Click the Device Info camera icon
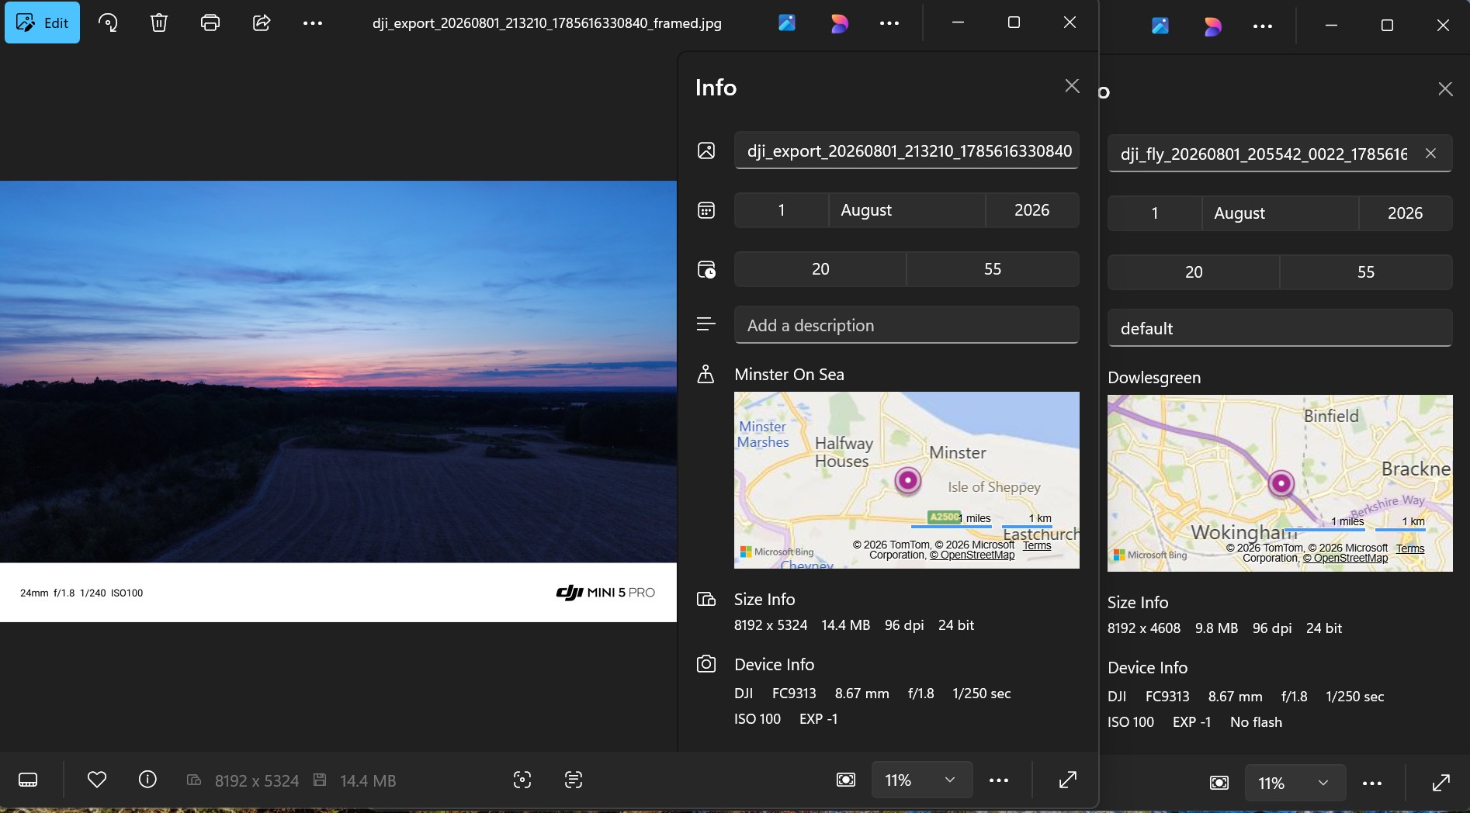This screenshot has height=813, width=1470. pos(706,664)
